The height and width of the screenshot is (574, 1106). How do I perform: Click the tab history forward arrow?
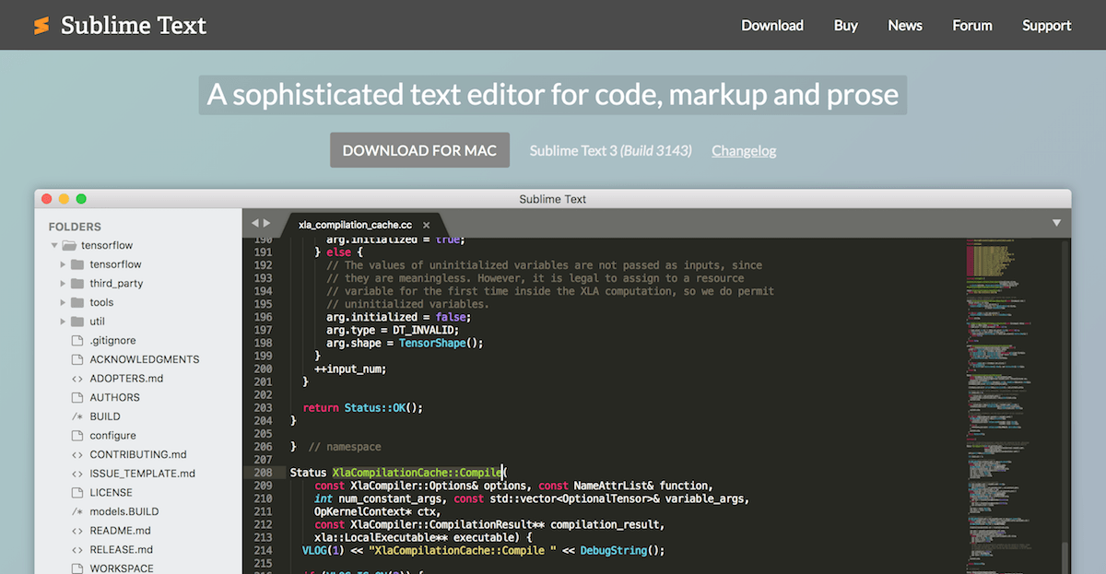(267, 223)
